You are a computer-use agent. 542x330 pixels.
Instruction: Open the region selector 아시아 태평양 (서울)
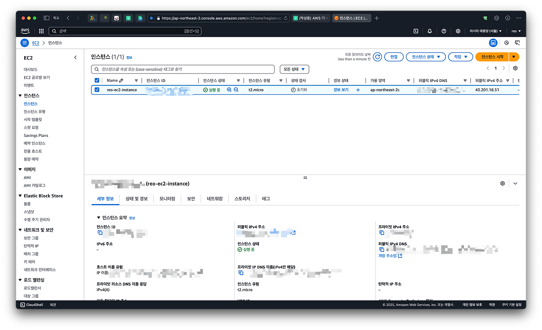coord(485,31)
